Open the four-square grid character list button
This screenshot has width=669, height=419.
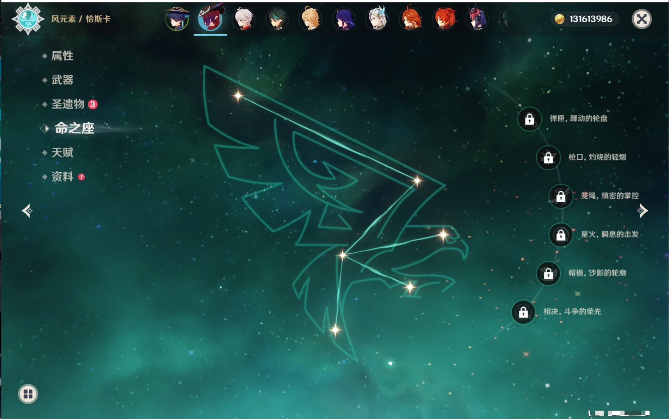click(28, 394)
